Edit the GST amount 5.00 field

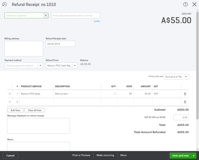coord(181,117)
